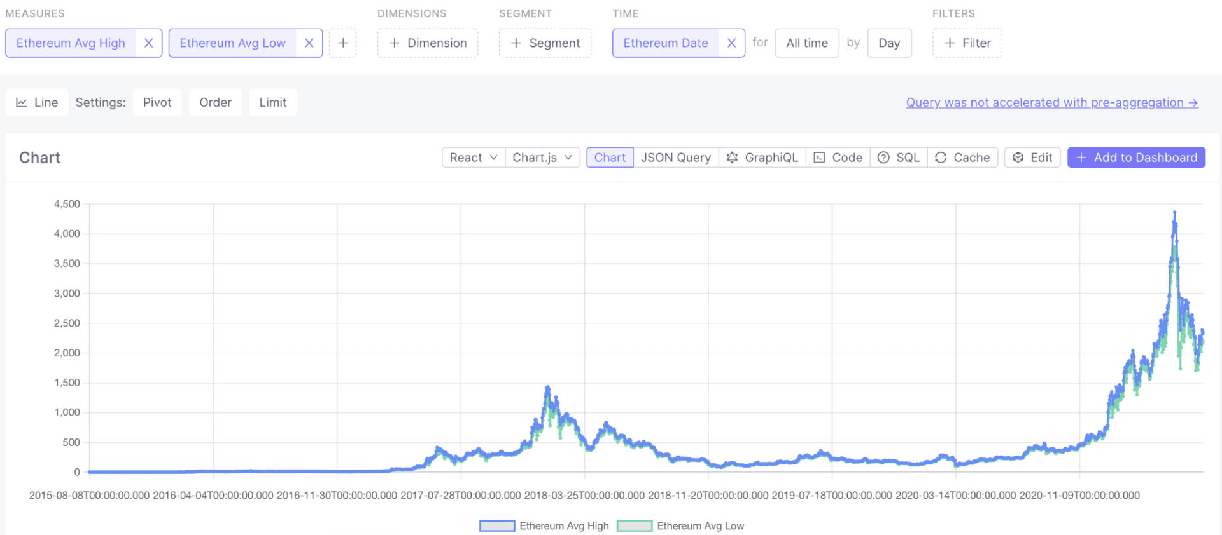The width and height of the screenshot is (1222, 535).
Task: Add a new Dimension
Action: [428, 43]
